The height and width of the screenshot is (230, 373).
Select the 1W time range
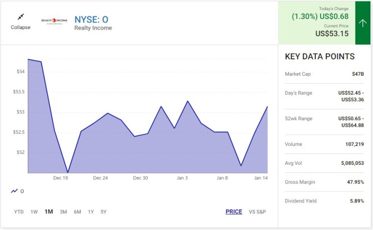point(34,212)
